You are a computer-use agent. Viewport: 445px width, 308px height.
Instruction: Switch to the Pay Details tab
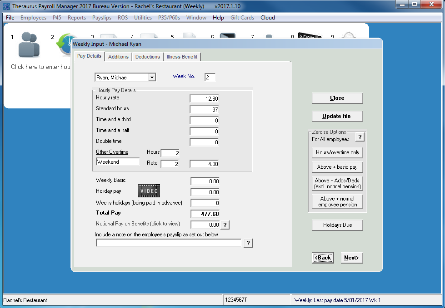(89, 56)
